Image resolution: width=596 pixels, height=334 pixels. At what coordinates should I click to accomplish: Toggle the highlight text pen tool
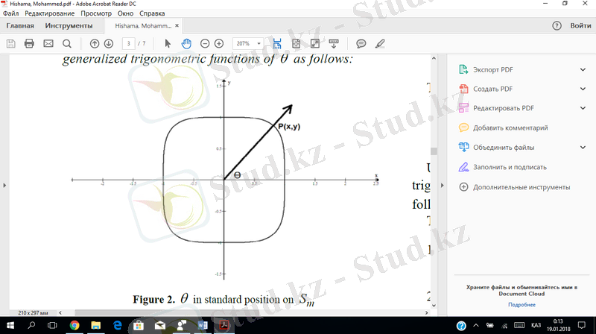381,44
